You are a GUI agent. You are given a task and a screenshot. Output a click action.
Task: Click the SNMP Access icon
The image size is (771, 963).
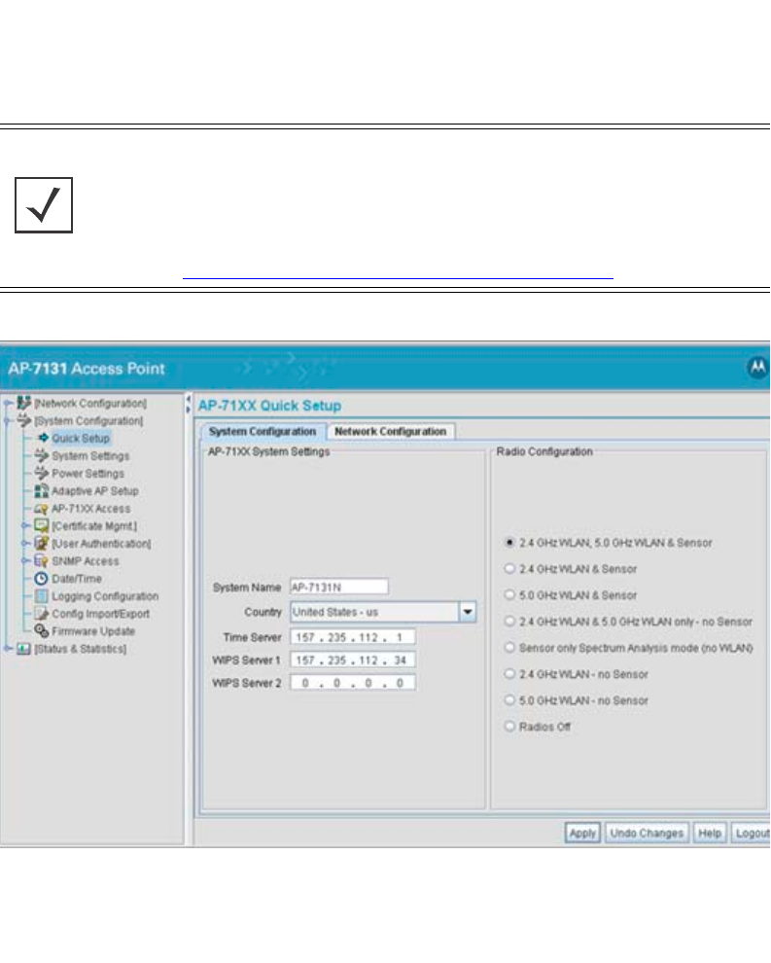(x=41, y=560)
